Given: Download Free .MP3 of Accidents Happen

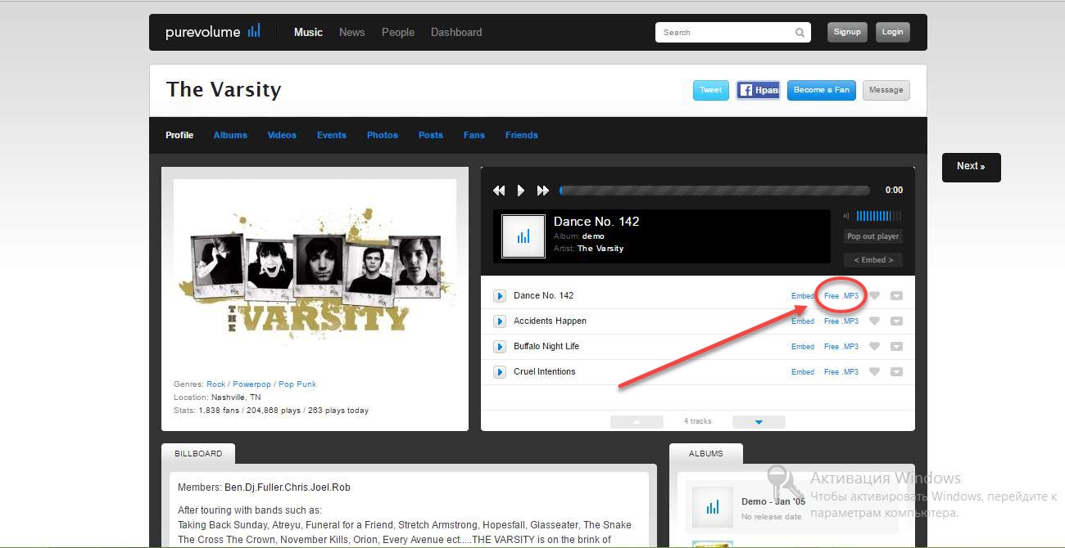Looking at the screenshot, I should (841, 321).
